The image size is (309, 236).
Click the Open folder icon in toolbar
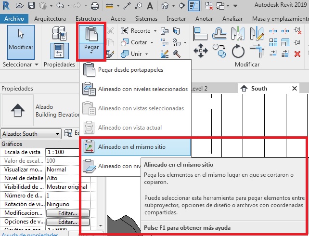pyautogui.click(x=19, y=6)
